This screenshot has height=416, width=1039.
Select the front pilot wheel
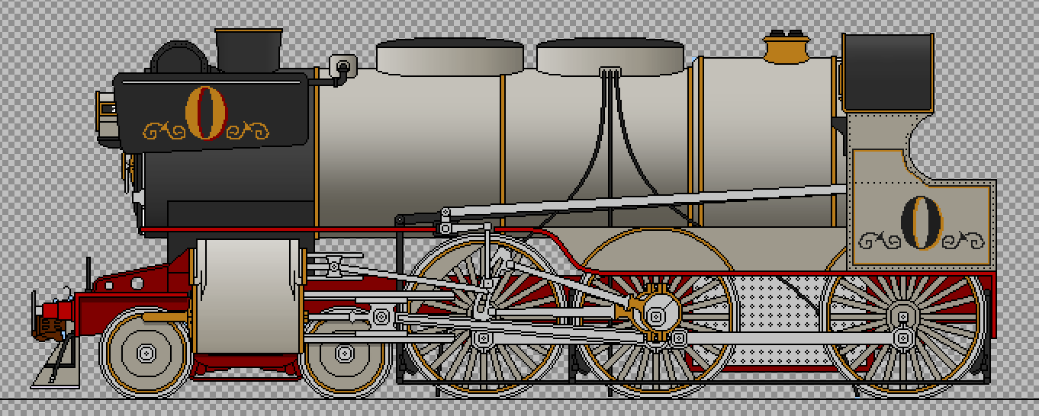tap(145, 353)
